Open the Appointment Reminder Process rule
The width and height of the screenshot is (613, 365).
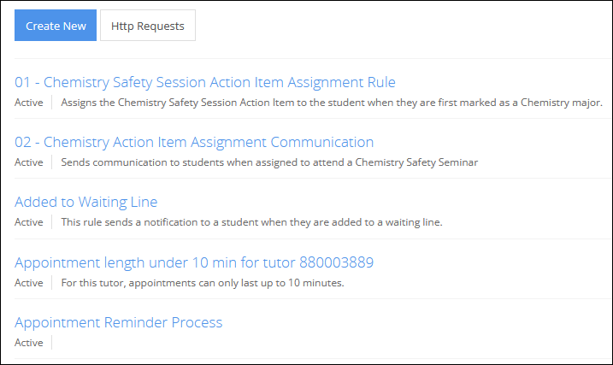119,322
